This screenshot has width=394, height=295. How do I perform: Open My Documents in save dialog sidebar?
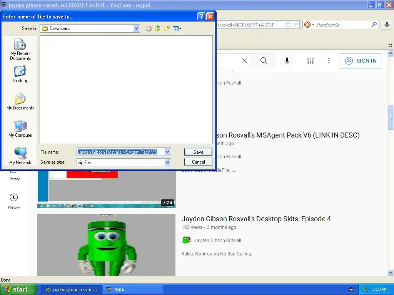(20, 101)
